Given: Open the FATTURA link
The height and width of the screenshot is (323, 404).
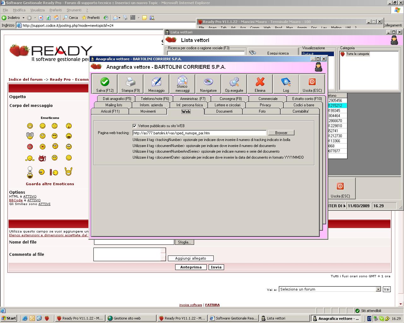Looking at the screenshot, I should click(212, 305).
